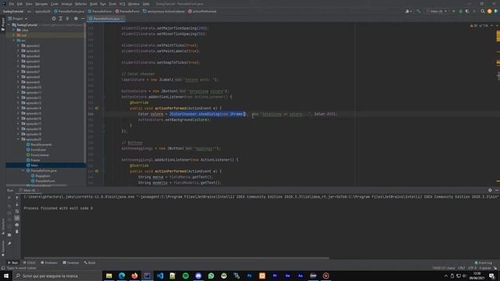The image size is (500, 281).
Task: Toggle scroll to end in the Run console
Action: pos(17,218)
